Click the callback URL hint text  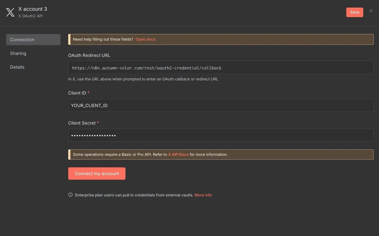tap(143, 79)
